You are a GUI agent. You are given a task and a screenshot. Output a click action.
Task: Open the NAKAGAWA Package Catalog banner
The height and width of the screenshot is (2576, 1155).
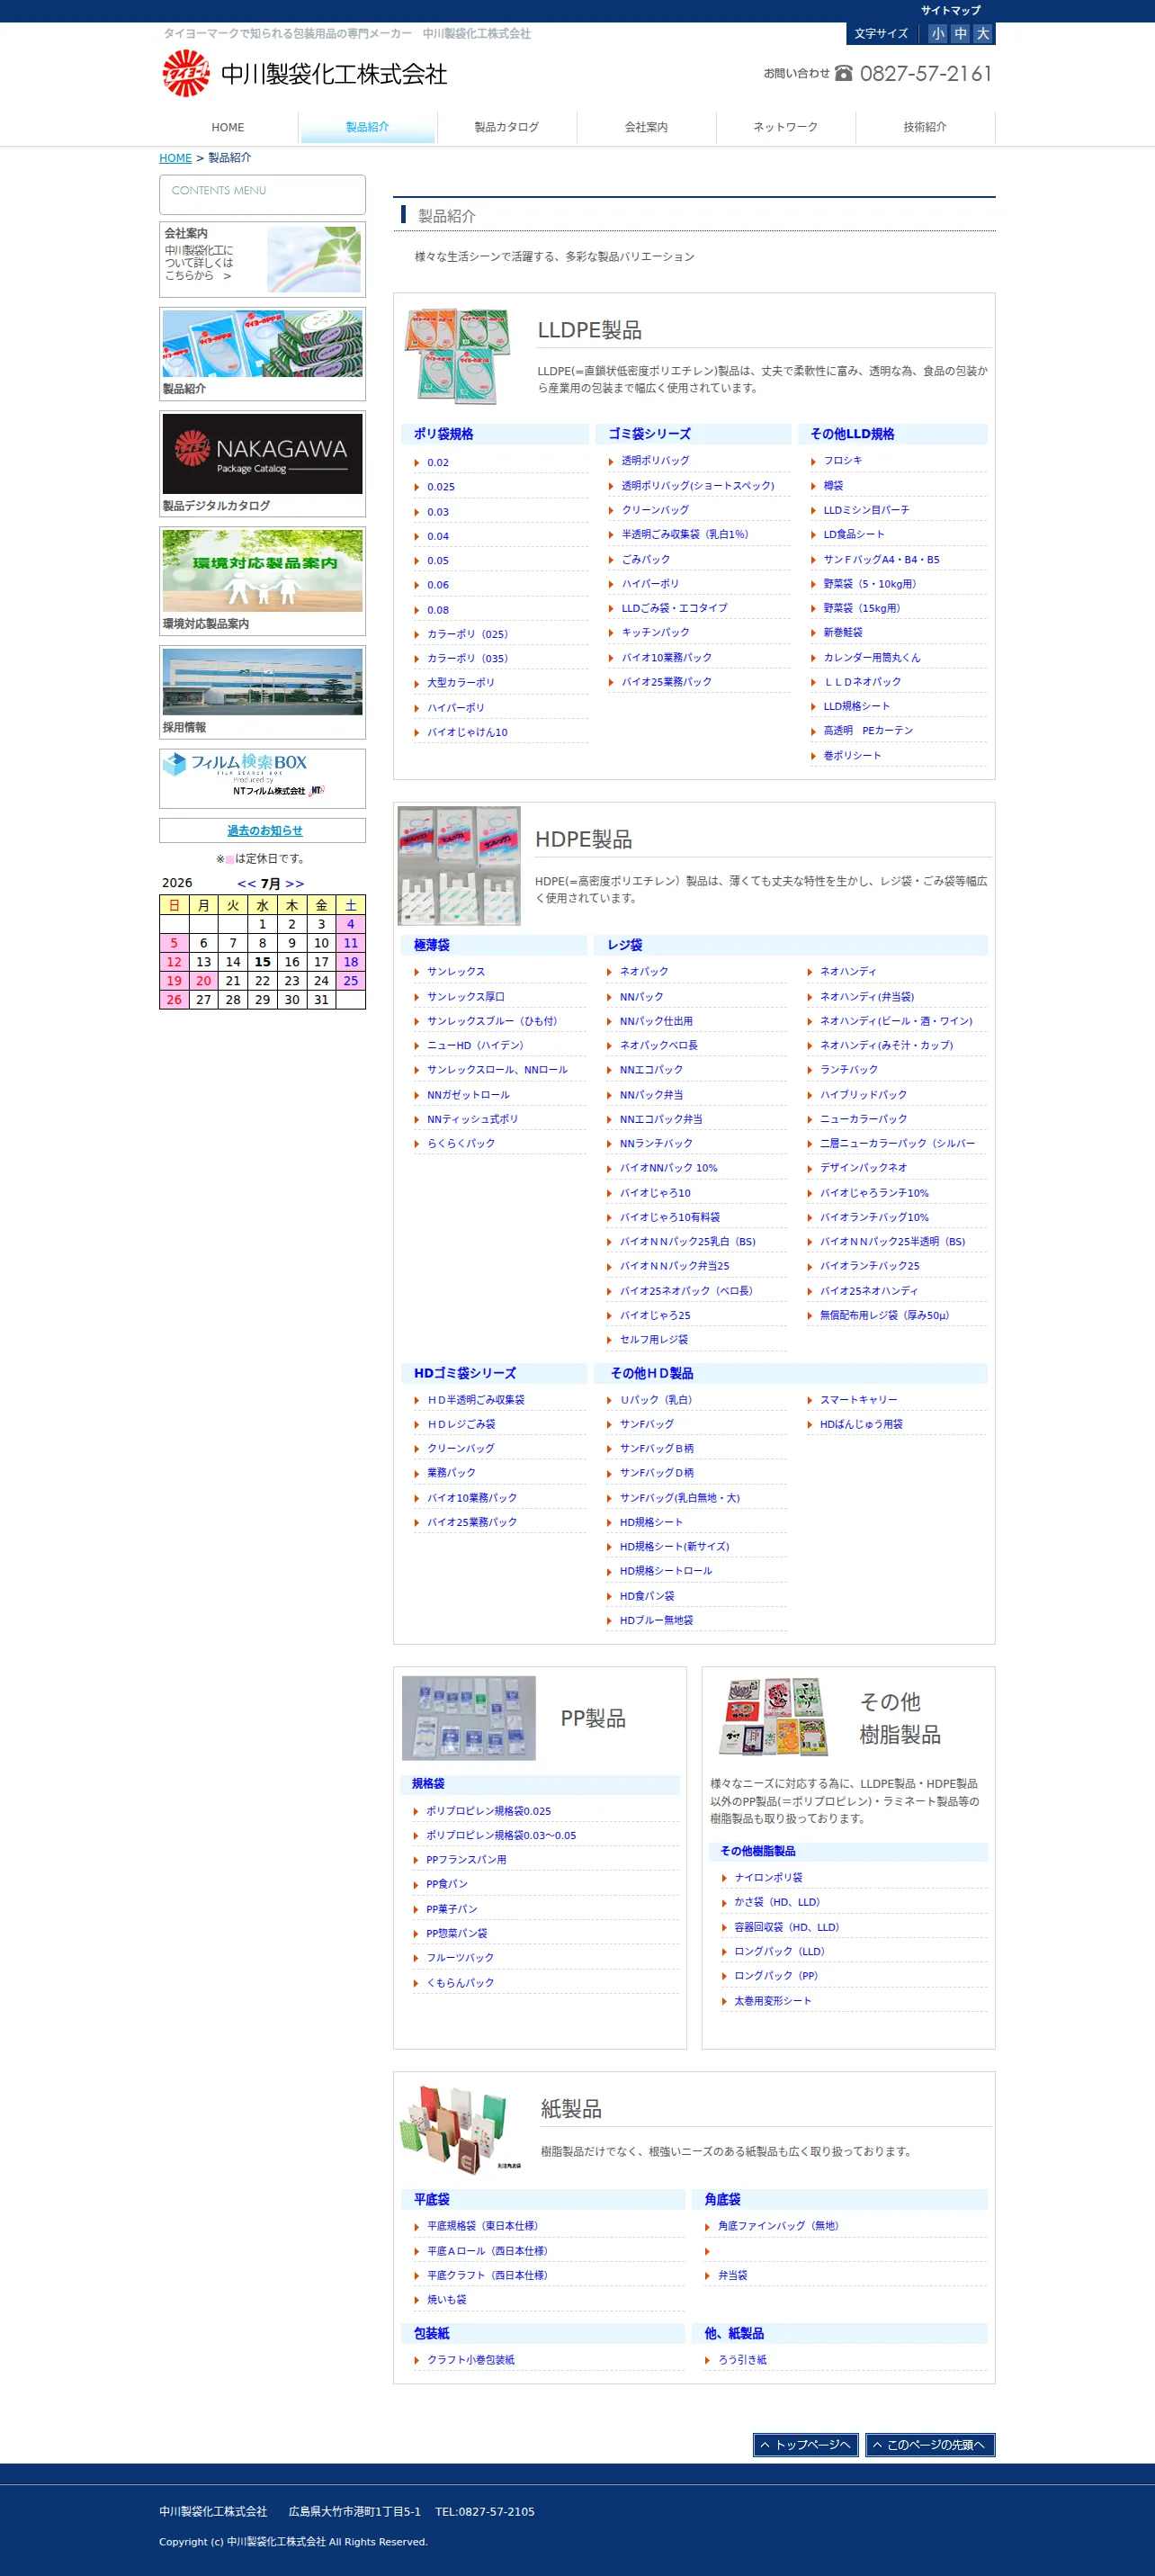(x=262, y=454)
